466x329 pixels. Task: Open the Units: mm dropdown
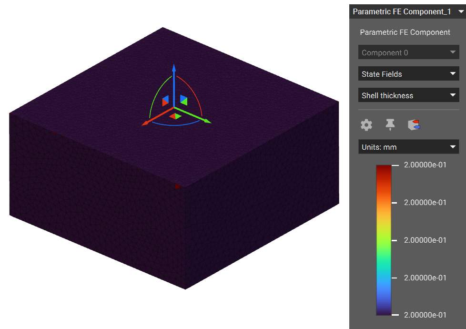[x=408, y=147]
